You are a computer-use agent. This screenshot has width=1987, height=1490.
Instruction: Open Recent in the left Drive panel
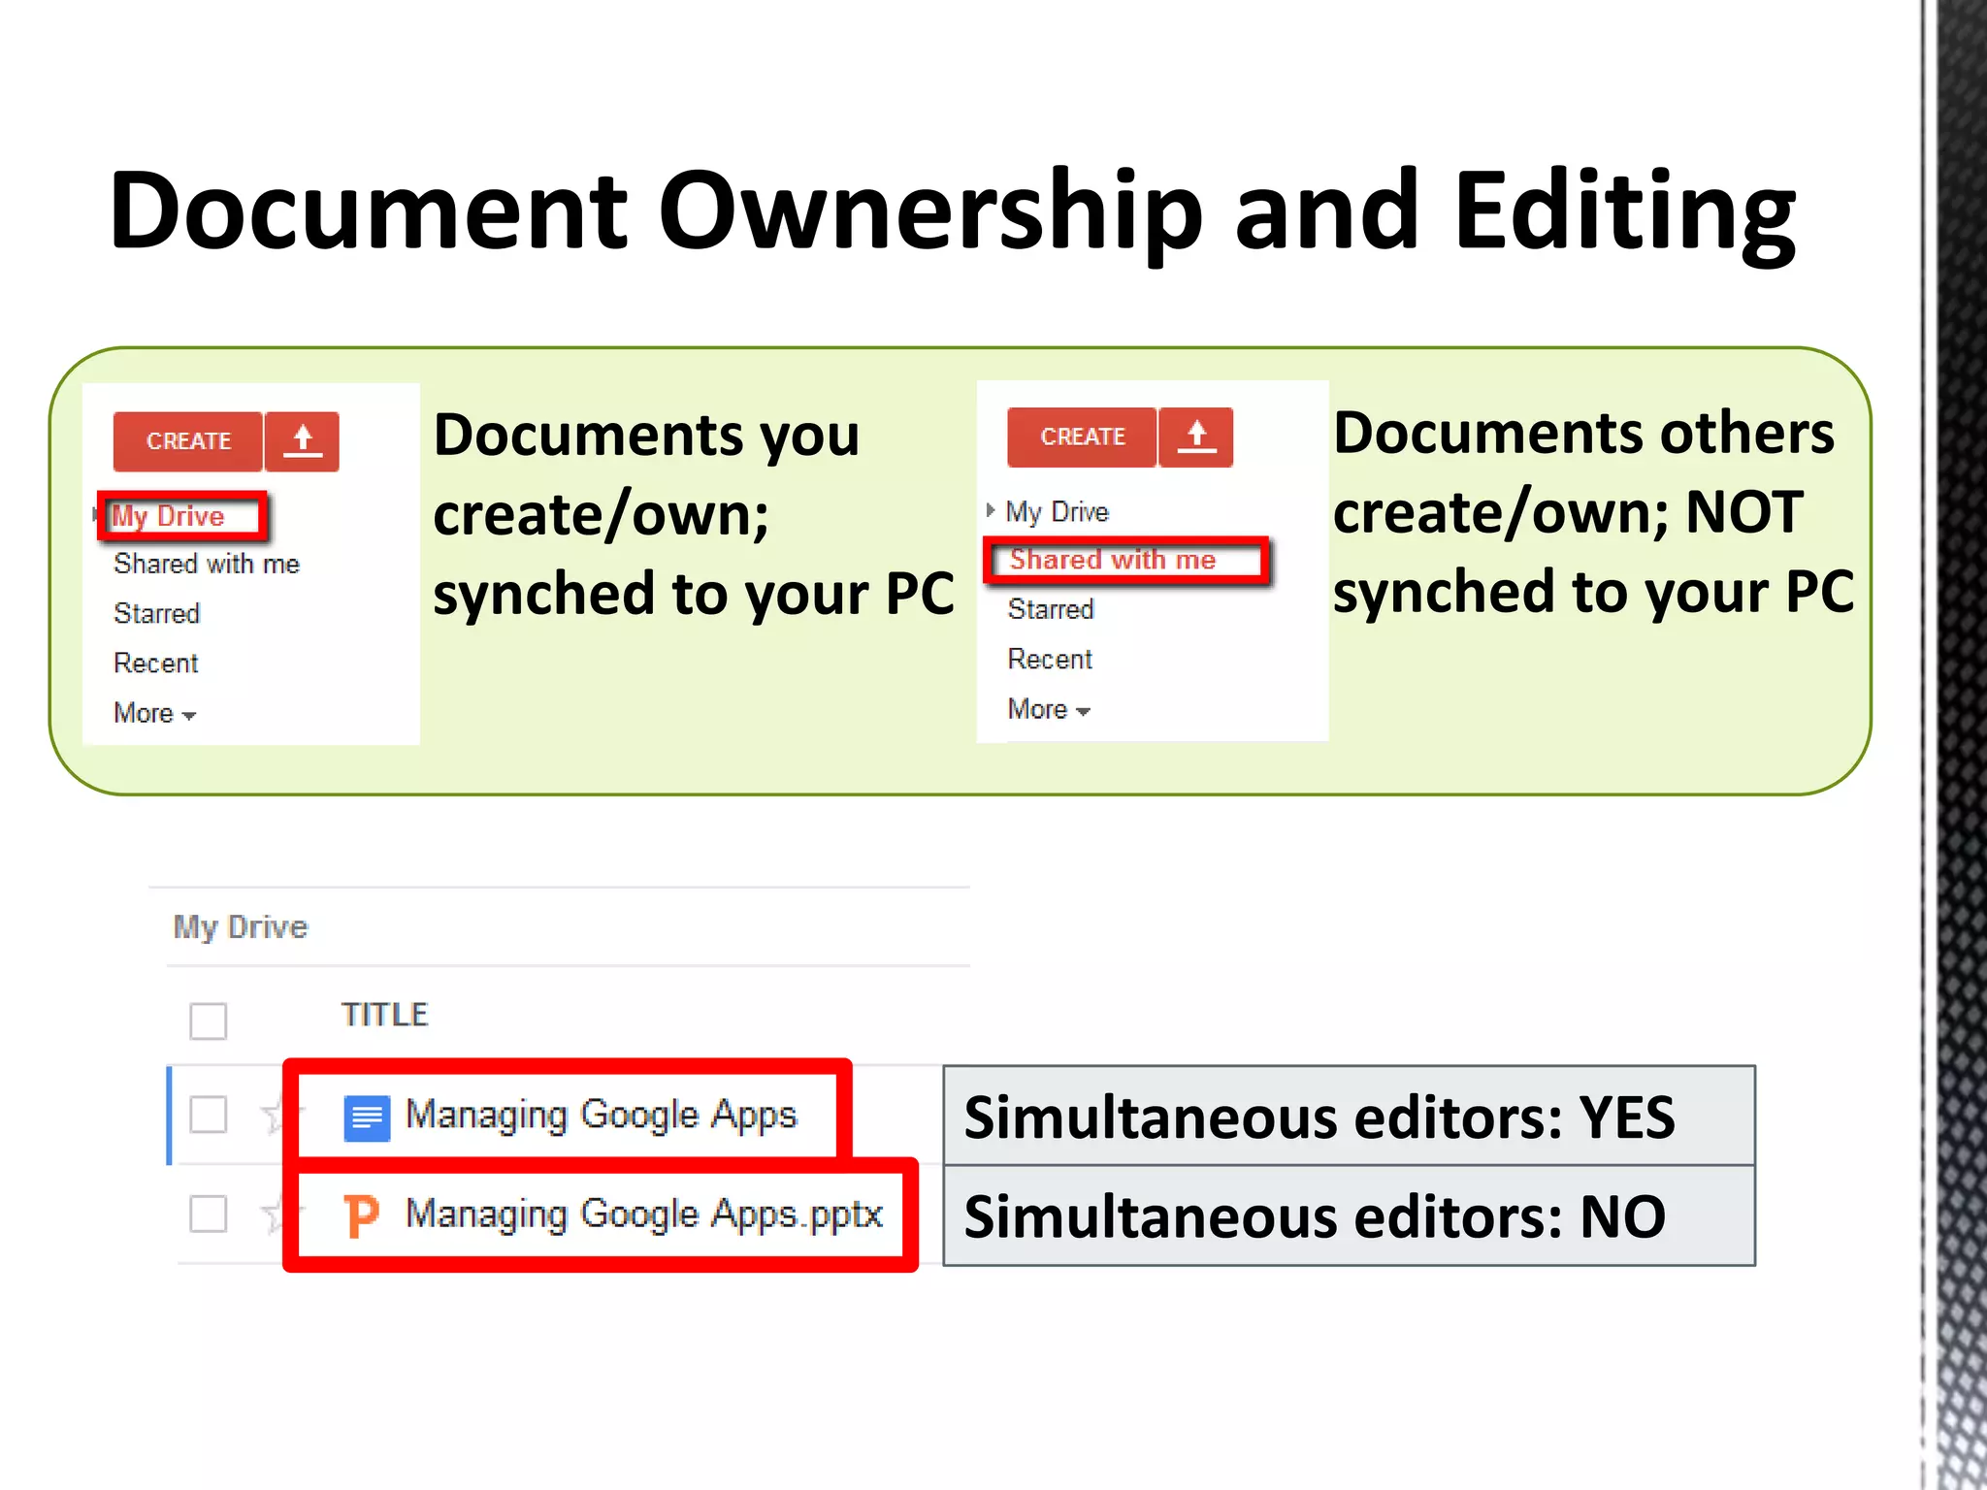tap(155, 663)
